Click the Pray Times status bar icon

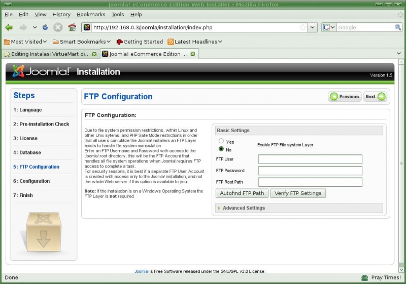pyautogui.click(x=364, y=278)
